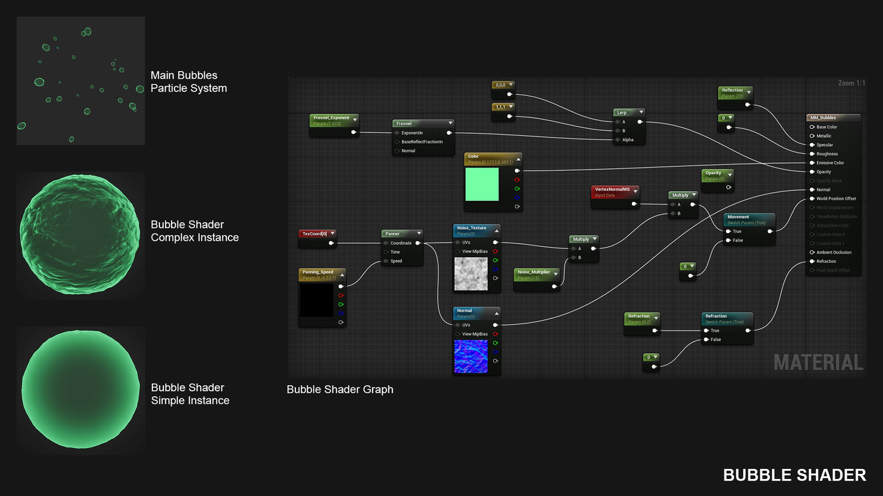
Task: Click the blue channel output of the Normal texture
Action: [496, 352]
